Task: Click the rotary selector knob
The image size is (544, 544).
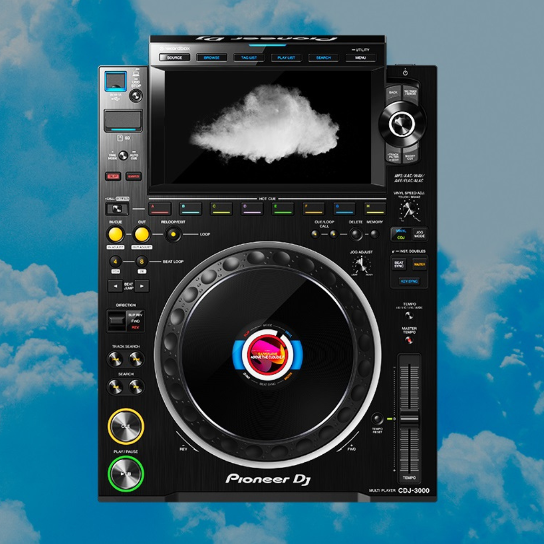Action: (402, 124)
